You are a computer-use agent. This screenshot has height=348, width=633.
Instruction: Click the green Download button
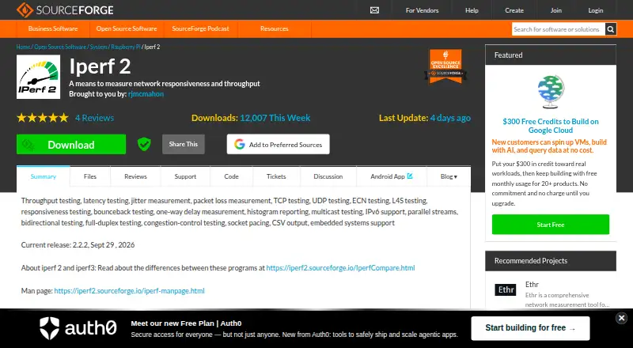(x=71, y=144)
